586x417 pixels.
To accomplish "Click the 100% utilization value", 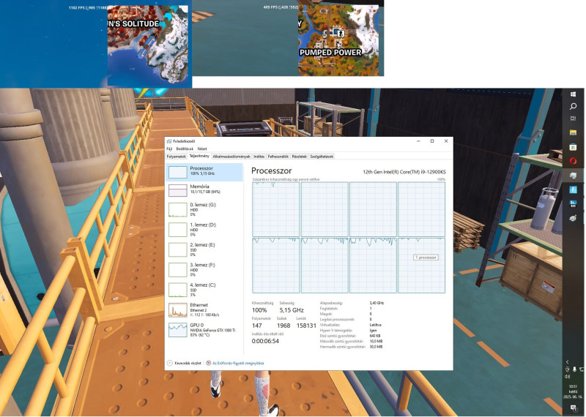I will coord(259,310).
